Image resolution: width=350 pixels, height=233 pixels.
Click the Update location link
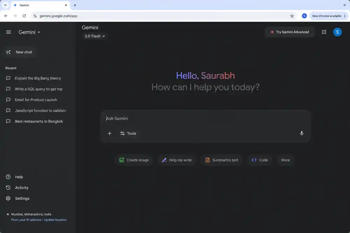point(55,220)
